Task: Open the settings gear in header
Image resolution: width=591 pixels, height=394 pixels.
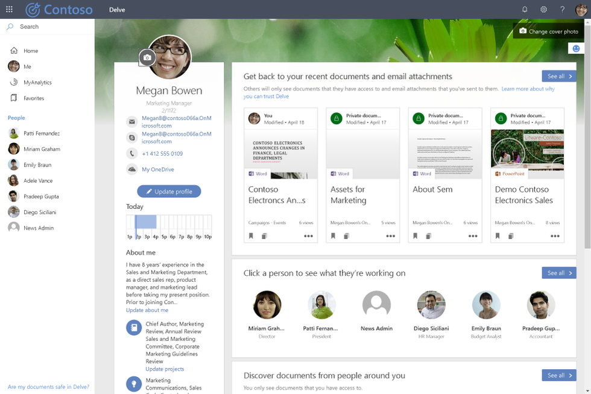Action: [543, 10]
